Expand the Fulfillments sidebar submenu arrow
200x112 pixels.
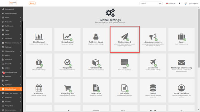point(21,26)
